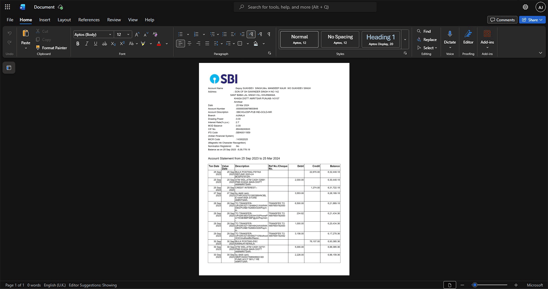Expand bullet library dropdown arrow

click(188, 34)
